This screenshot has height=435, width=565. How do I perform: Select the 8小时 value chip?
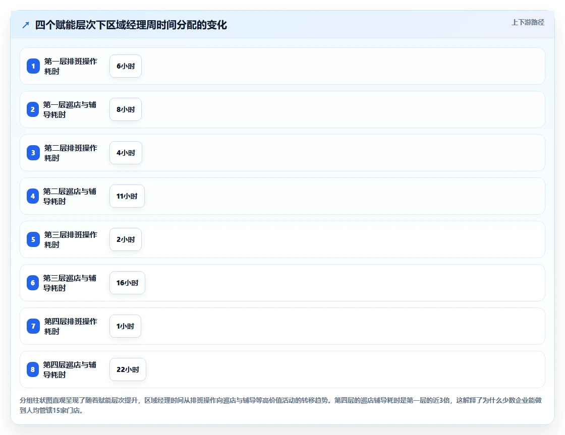(x=126, y=109)
